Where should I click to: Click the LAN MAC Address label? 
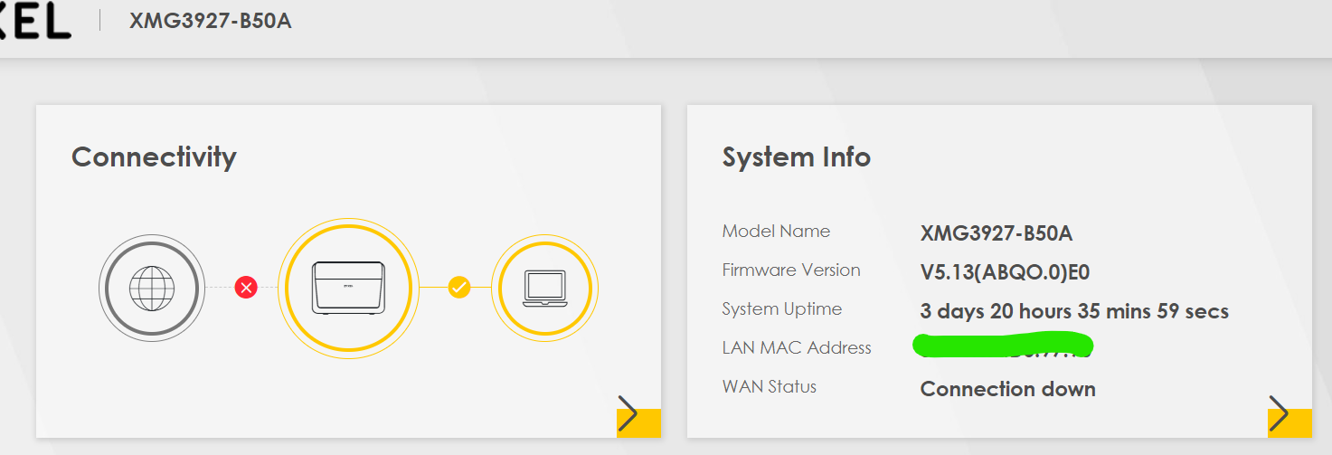[x=797, y=348]
